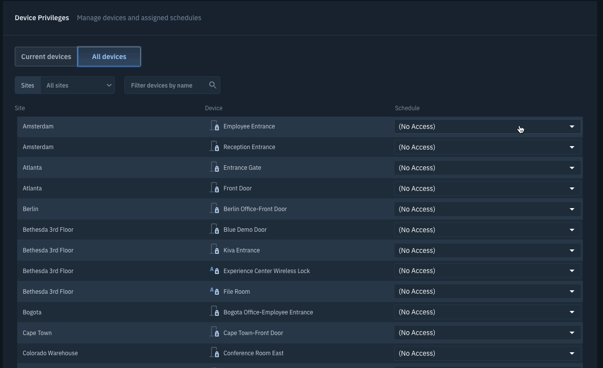The image size is (603, 368).
Task: Open schedule dropdown for Bogota Office-Employee Entrance
Action: (487, 312)
